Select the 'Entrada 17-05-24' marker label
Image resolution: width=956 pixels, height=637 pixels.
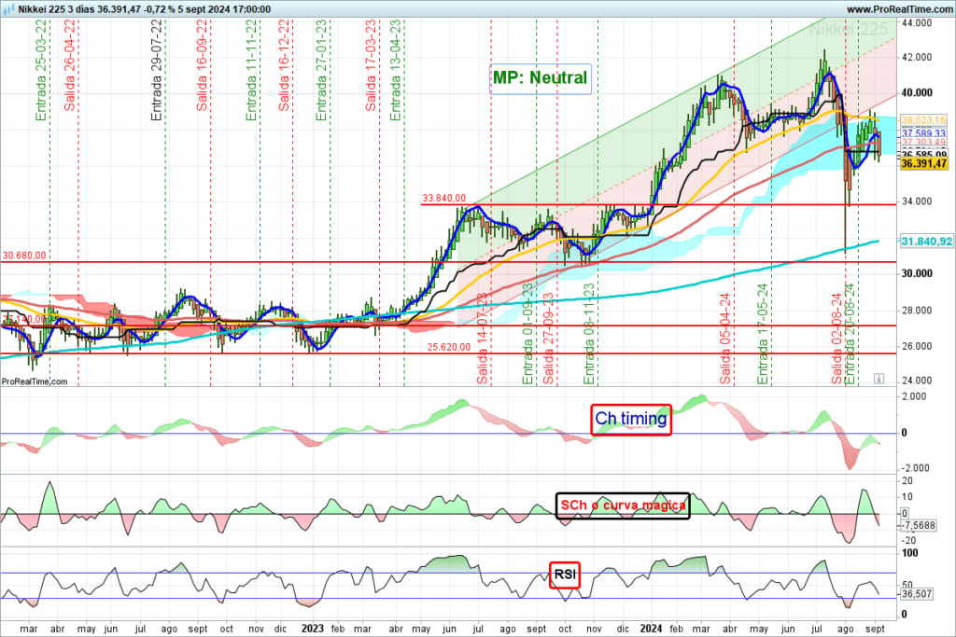pyautogui.click(x=763, y=334)
